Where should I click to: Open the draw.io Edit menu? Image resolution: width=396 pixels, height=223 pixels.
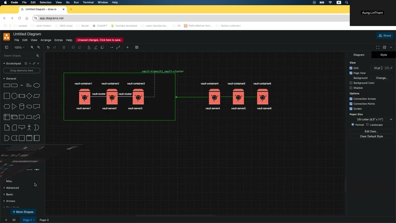25,40
